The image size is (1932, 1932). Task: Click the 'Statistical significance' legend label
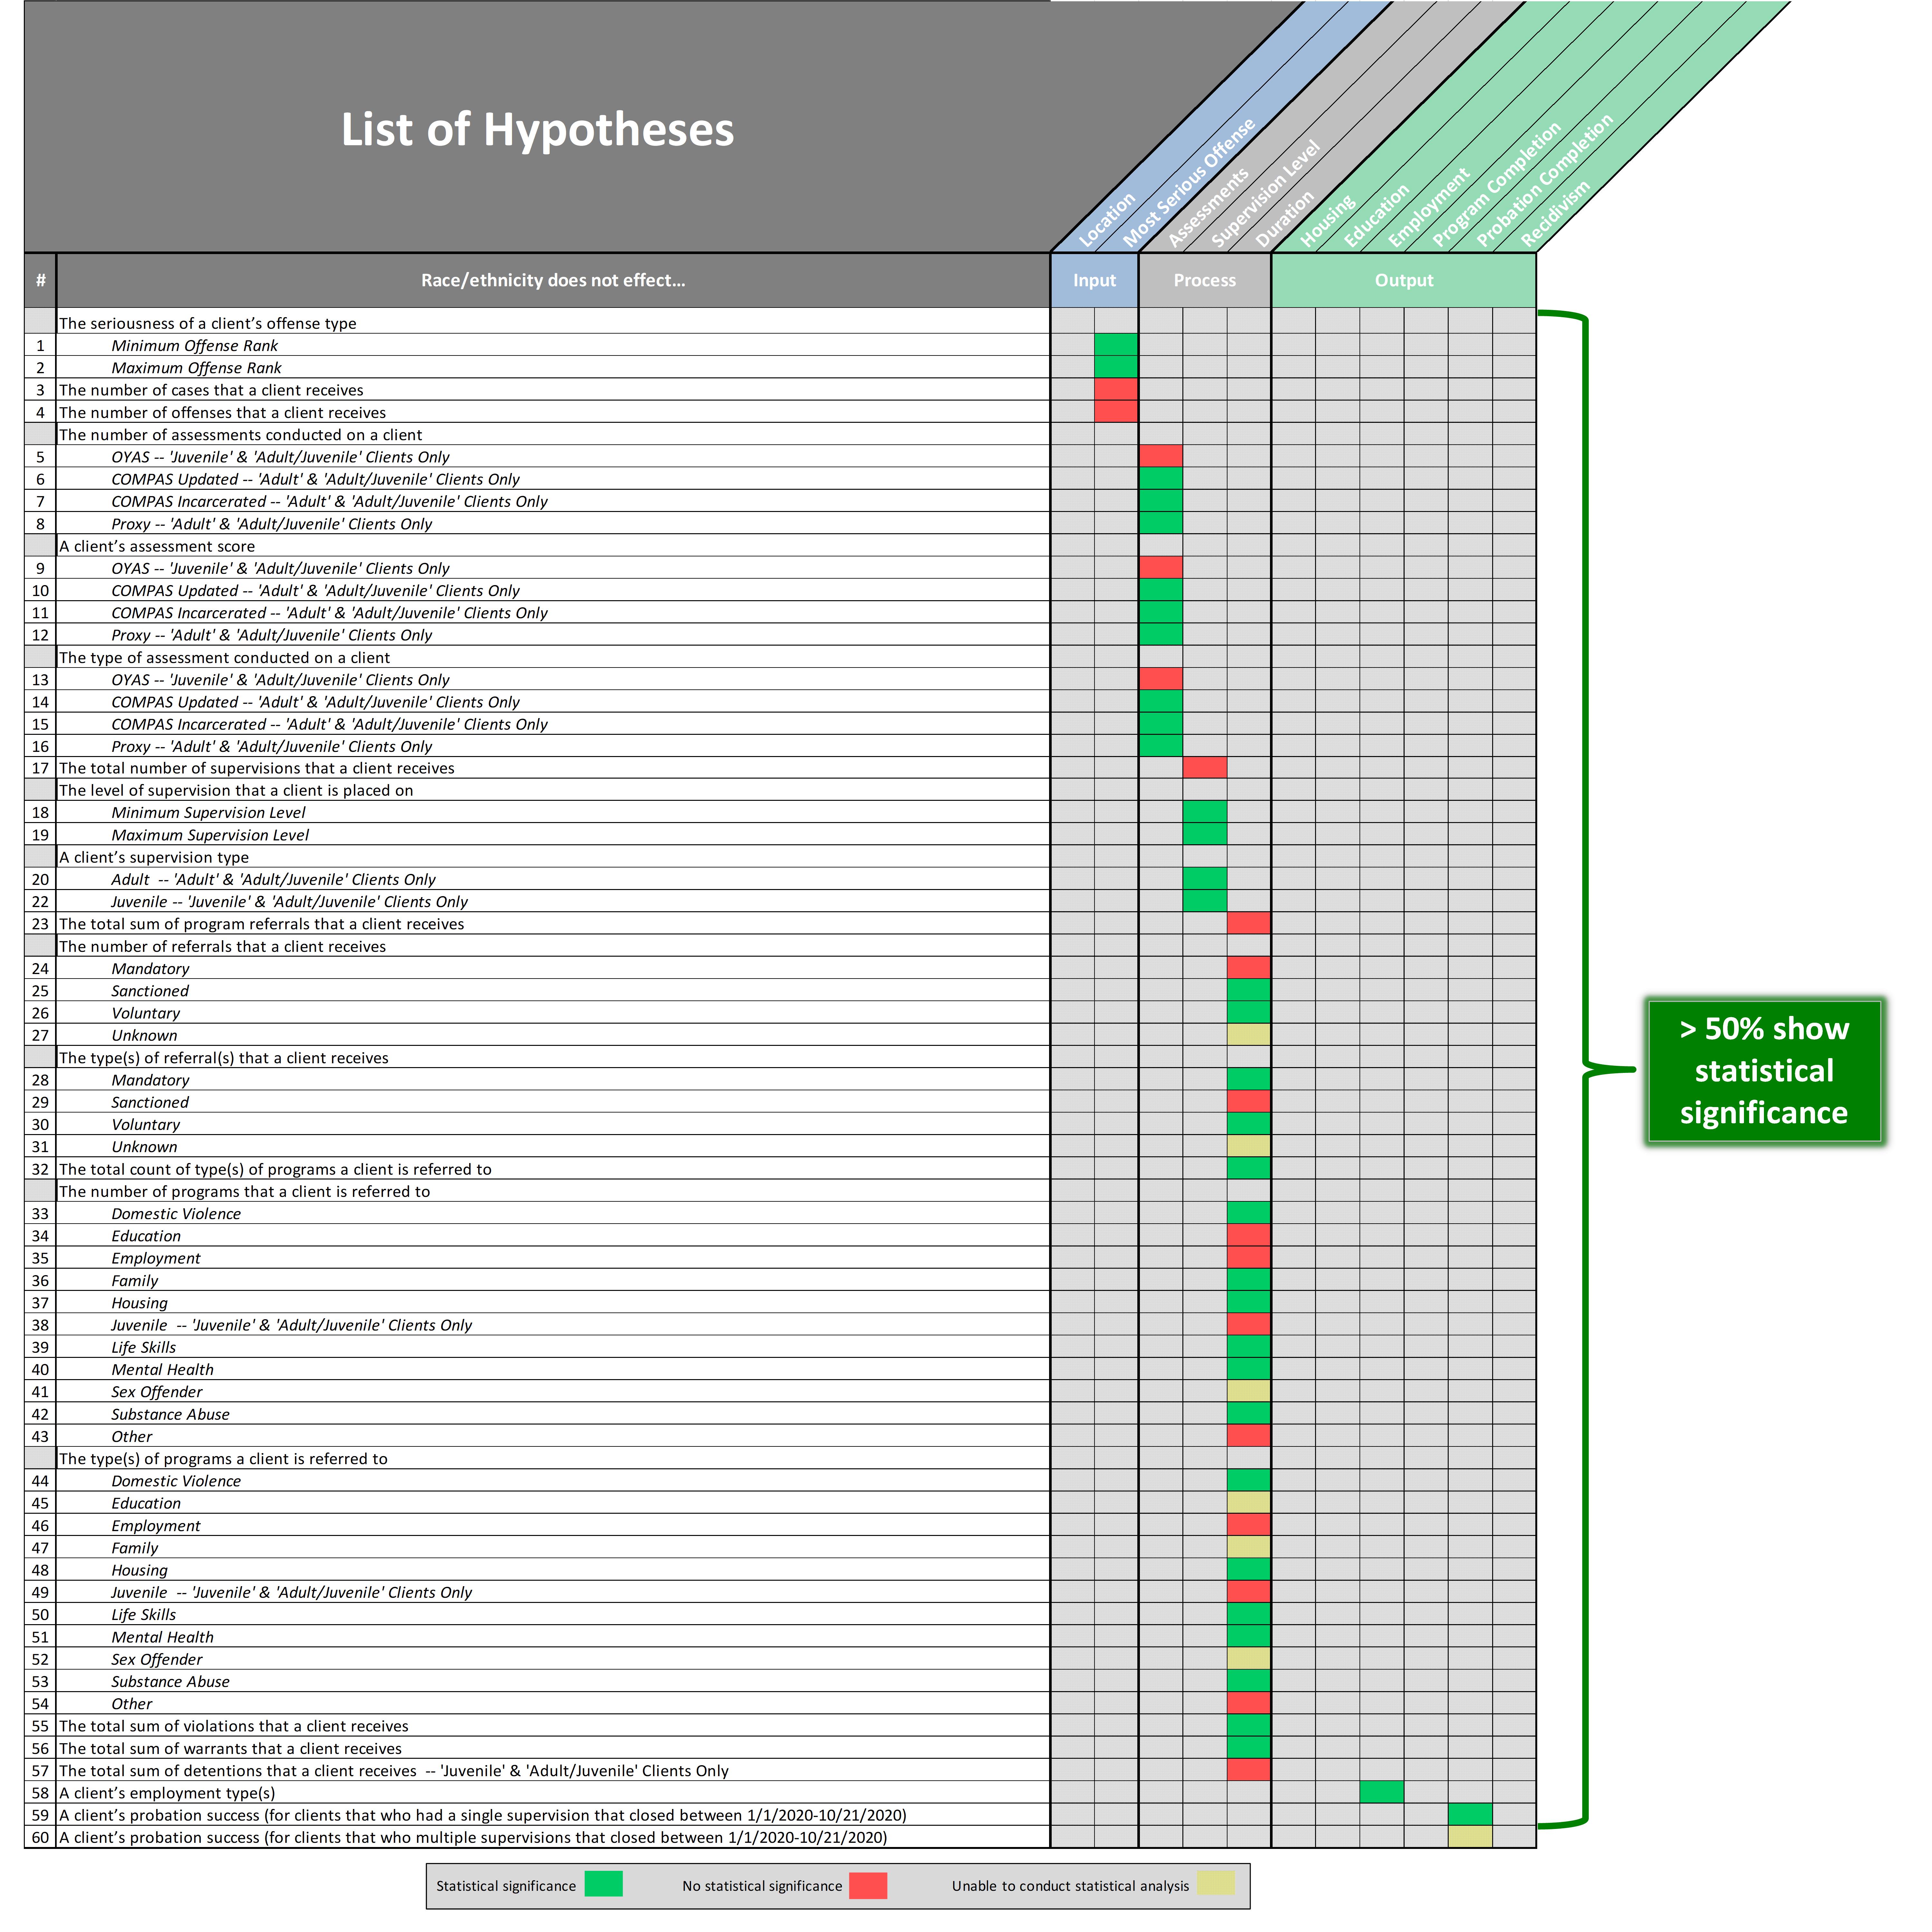tap(506, 1886)
